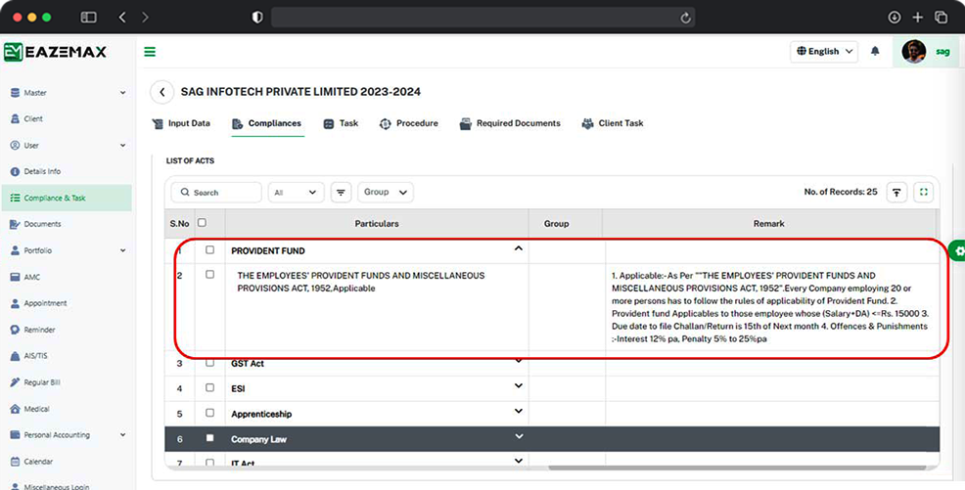965x490 pixels.
Task: Open the notifications bell
Action: click(x=875, y=51)
